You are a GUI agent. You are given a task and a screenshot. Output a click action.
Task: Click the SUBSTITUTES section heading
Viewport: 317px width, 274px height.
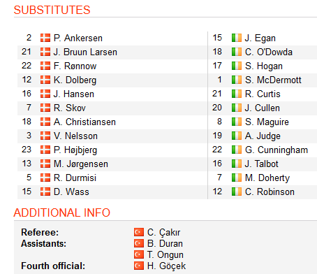(52, 10)
